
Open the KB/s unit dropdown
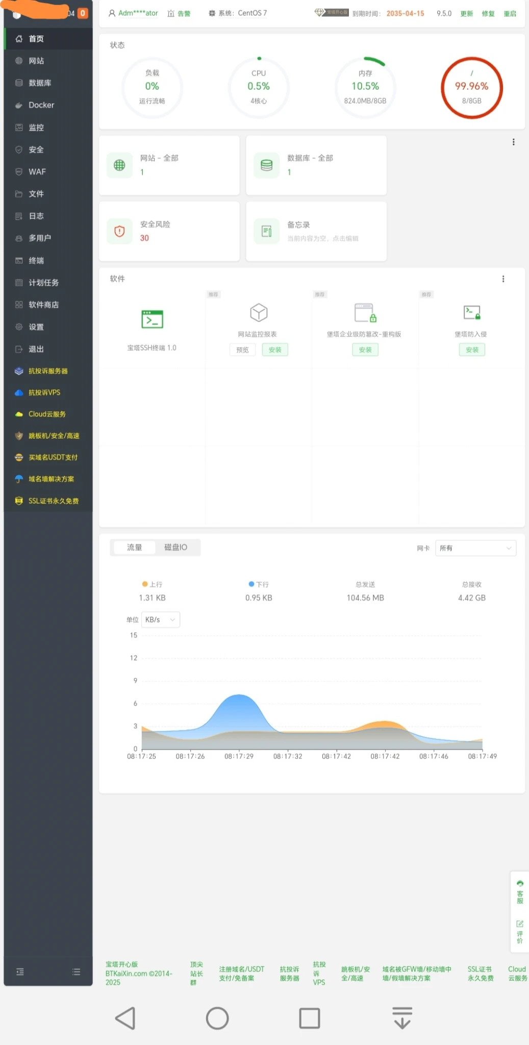point(160,619)
